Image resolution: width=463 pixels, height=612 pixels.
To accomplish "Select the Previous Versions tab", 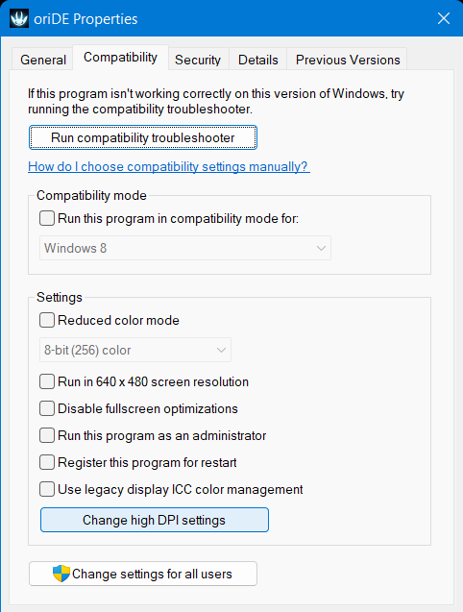I will pyautogui.click(x=348, y=60).
